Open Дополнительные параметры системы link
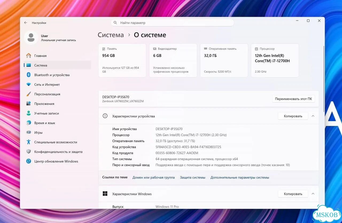The width and height of the screenshot is (342, 223). (240, 177)
